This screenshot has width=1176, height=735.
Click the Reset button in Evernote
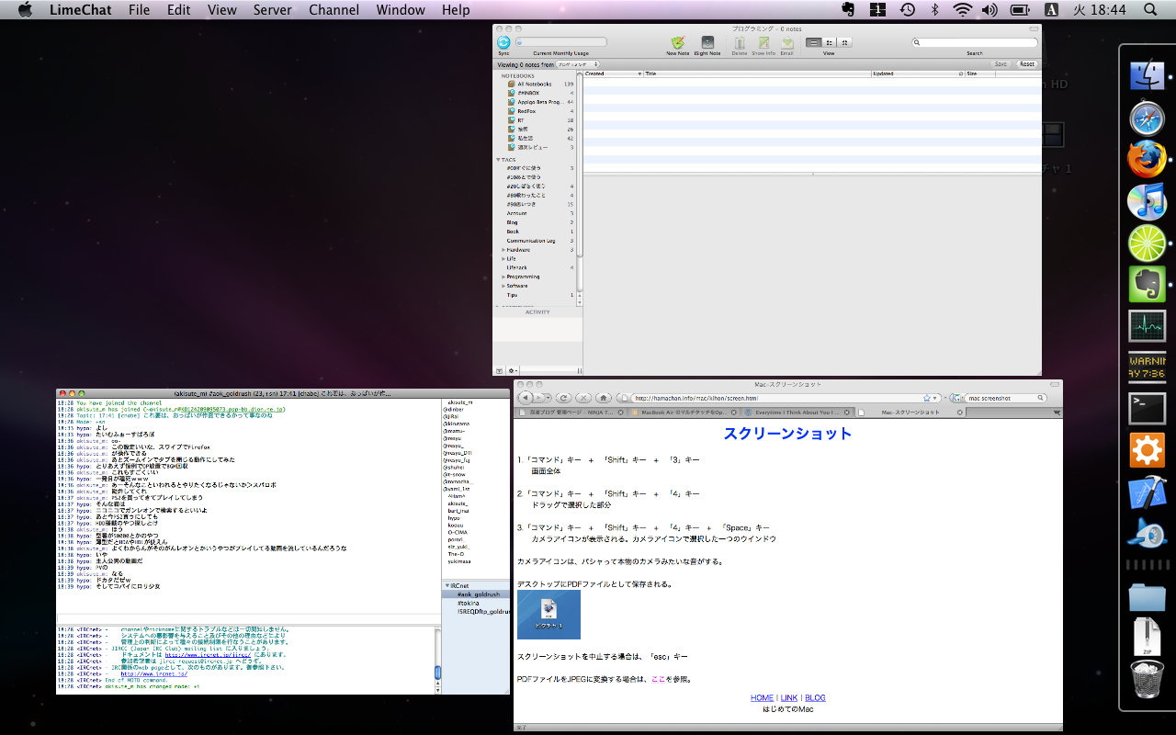pos(1026,64)
